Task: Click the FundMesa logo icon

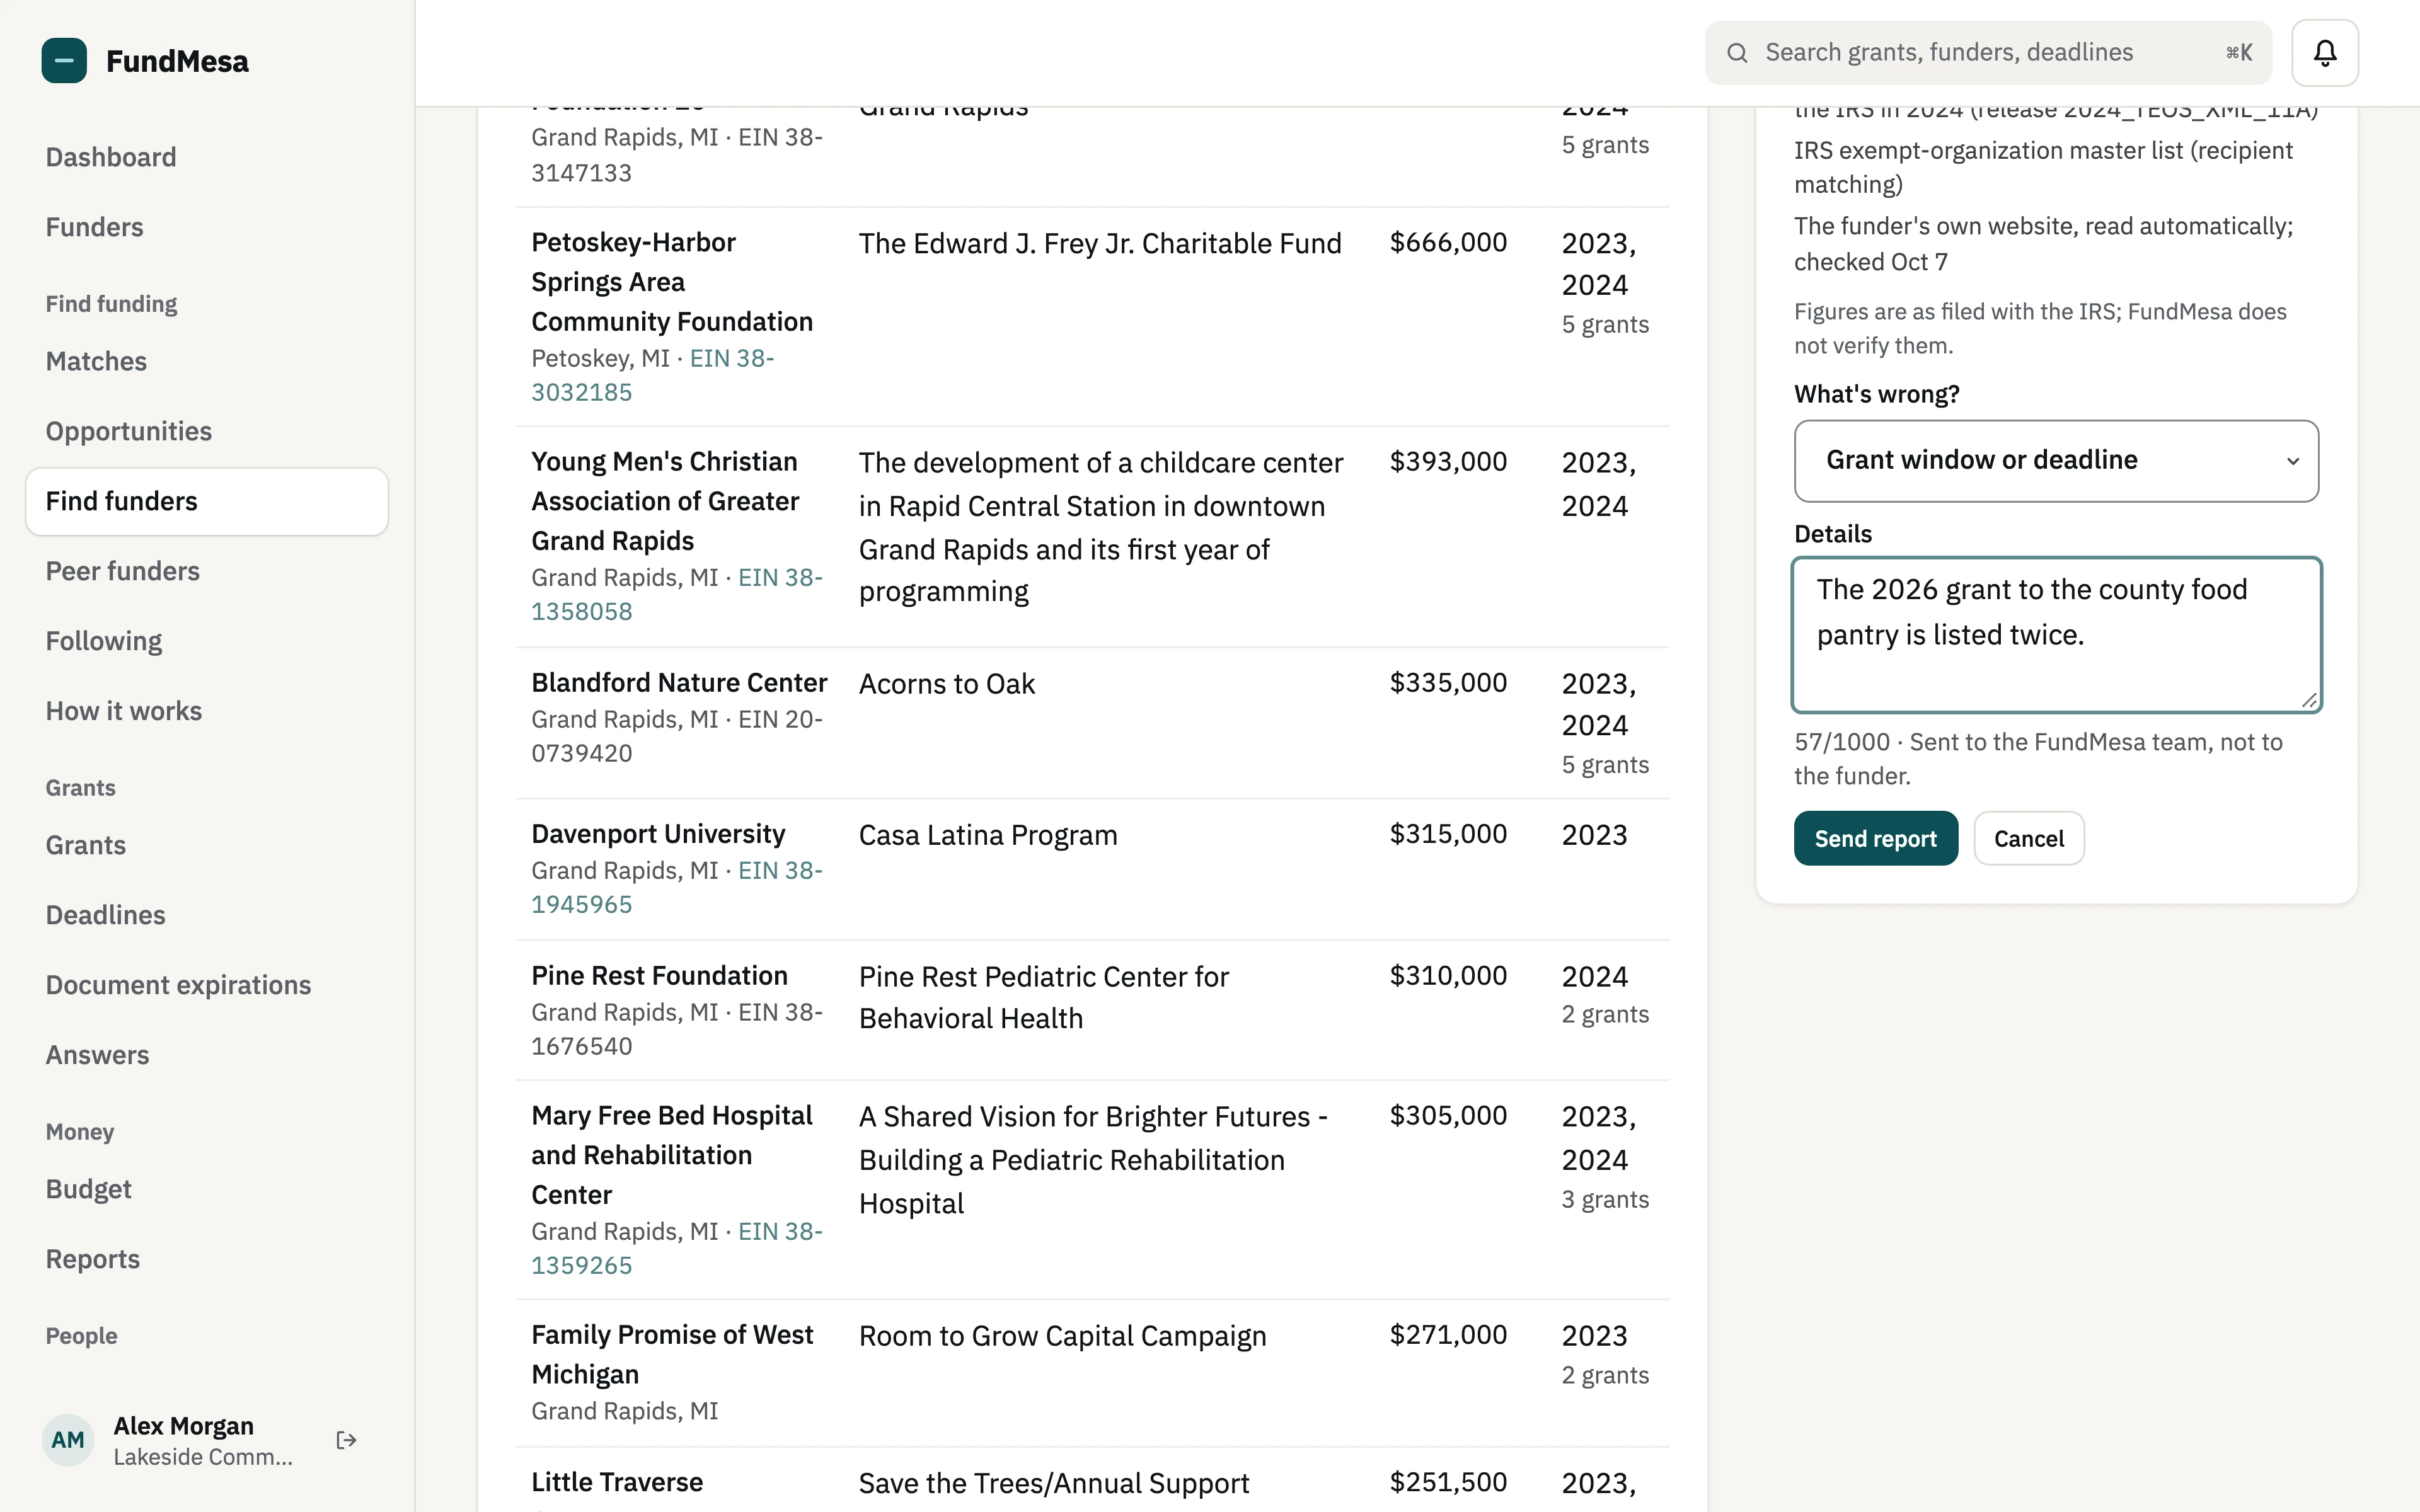Action: 64,61
